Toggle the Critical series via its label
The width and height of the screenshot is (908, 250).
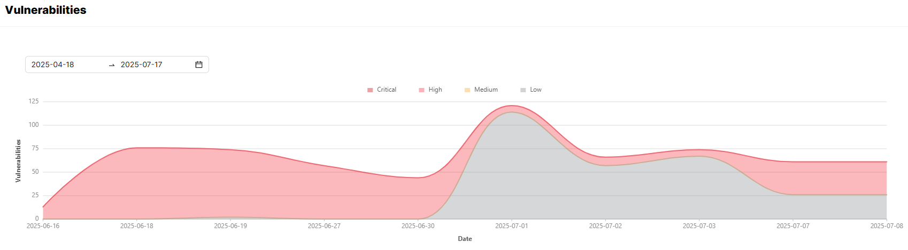[386, 90]
